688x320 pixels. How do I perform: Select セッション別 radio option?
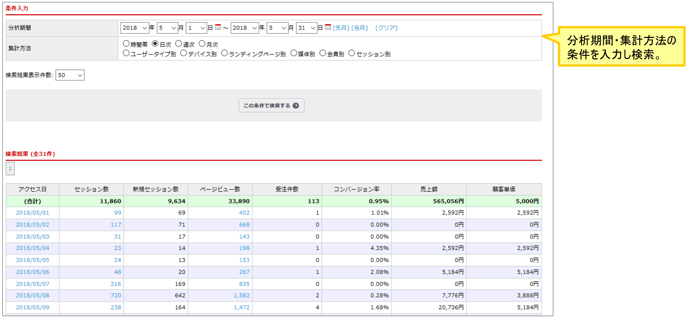[352, 53]
